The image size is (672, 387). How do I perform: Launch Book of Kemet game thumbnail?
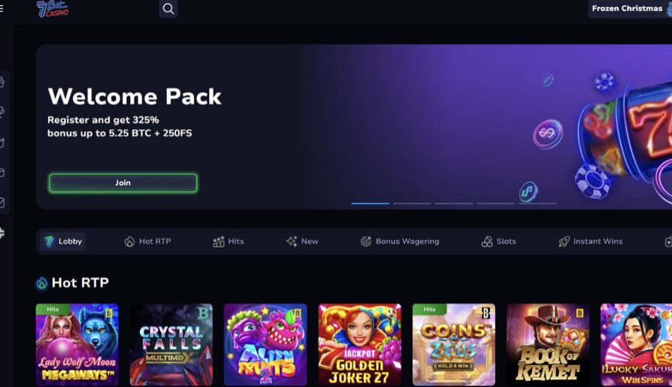point(548,345)
